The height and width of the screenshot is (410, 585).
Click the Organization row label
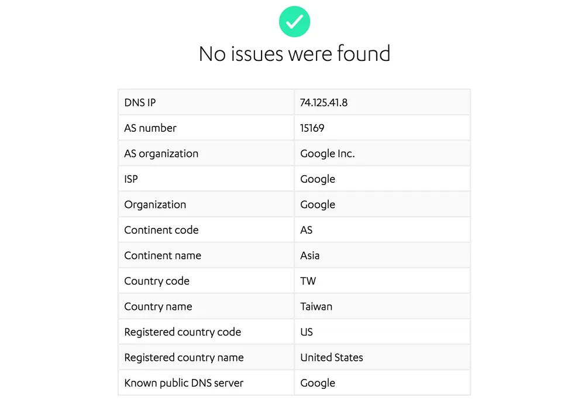155,204
